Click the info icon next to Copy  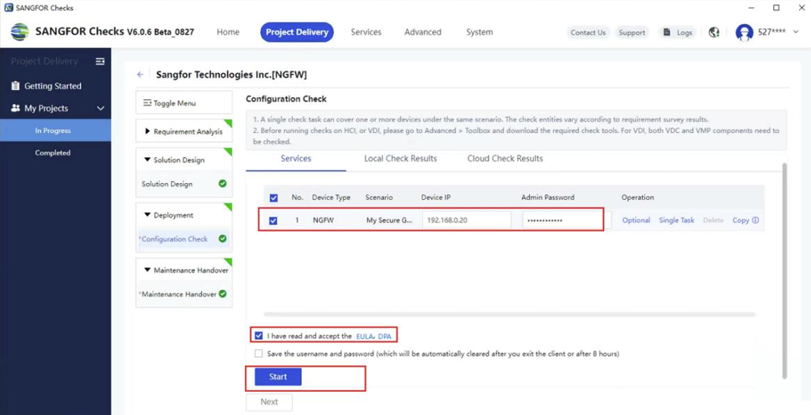(755, 220)
